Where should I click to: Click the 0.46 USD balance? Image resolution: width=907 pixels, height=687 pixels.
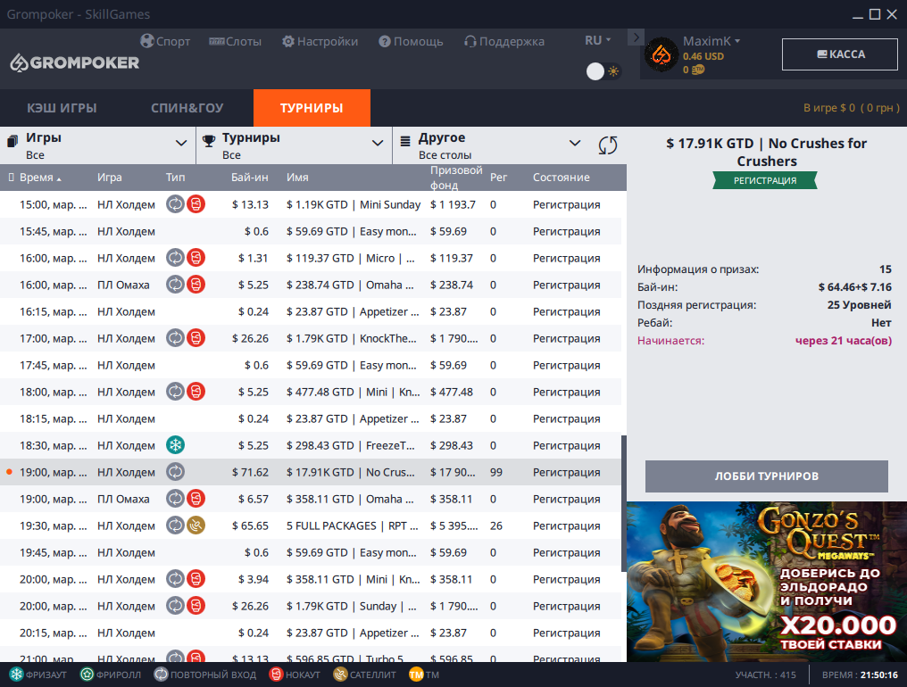[703, 56]
